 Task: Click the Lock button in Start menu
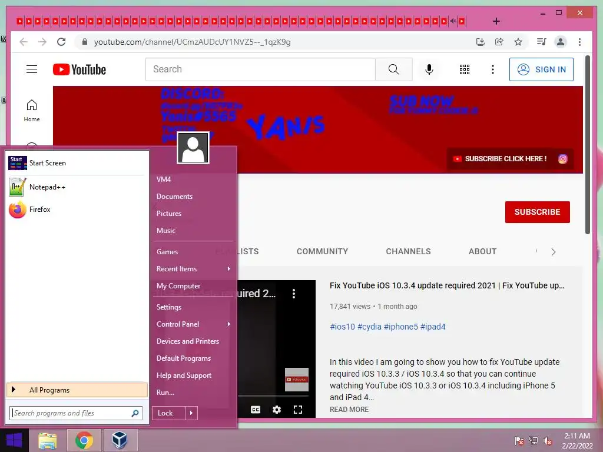pos(169,413)
